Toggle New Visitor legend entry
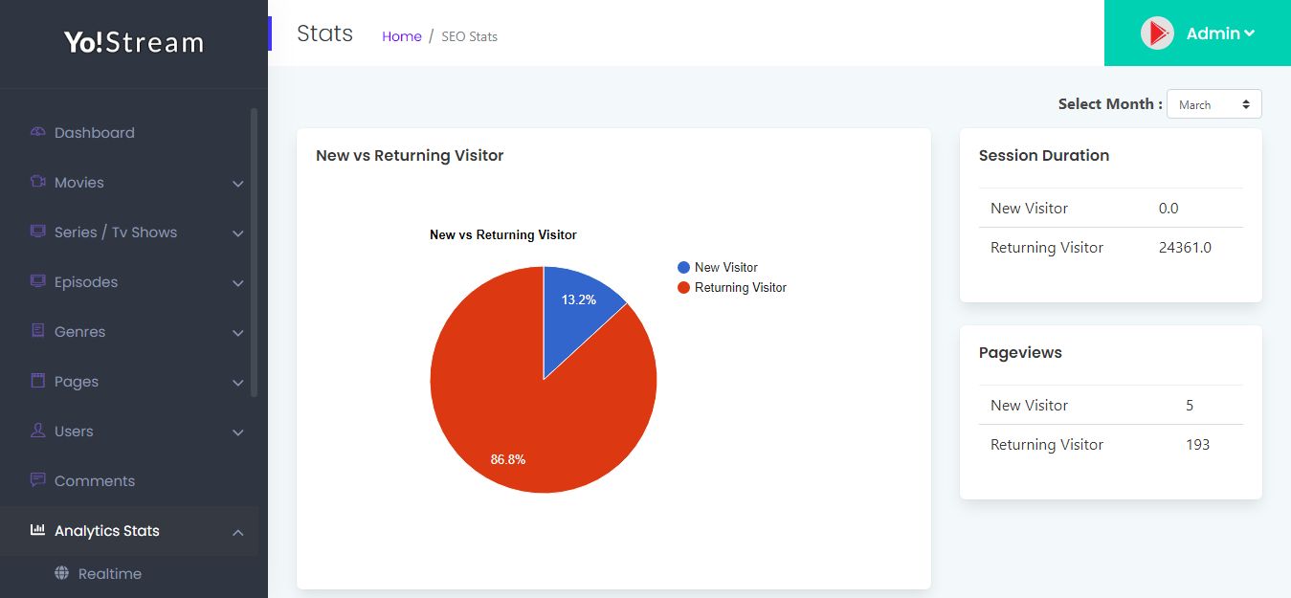This screenshot has width=1291, height=598. coord(725,268)
